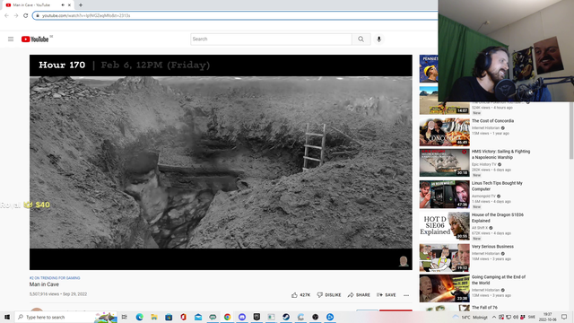Open volume control in system tray
The width and height of the screenshot is (574, 323).
click(x=516, y=317)
